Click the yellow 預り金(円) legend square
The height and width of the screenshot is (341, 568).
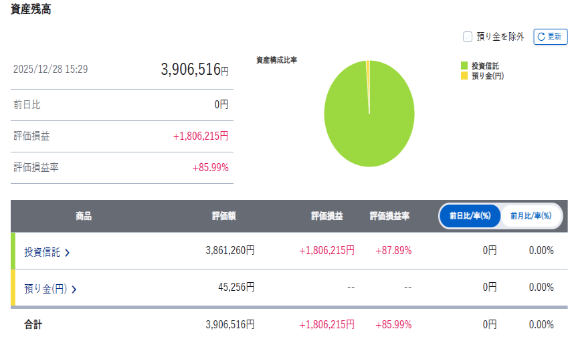pos(464,76)
